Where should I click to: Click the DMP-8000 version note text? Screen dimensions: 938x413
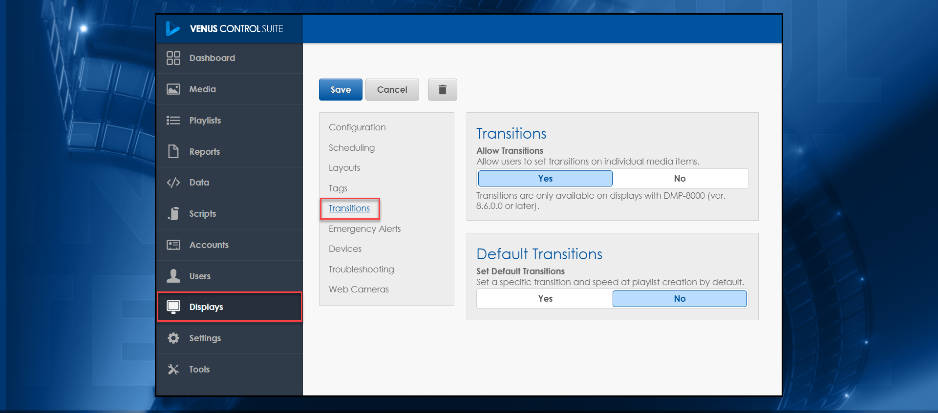point(601,201)
